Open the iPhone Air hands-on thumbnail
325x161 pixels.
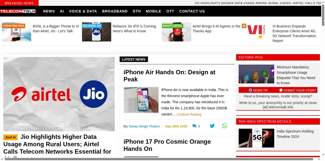click(141, 100)
